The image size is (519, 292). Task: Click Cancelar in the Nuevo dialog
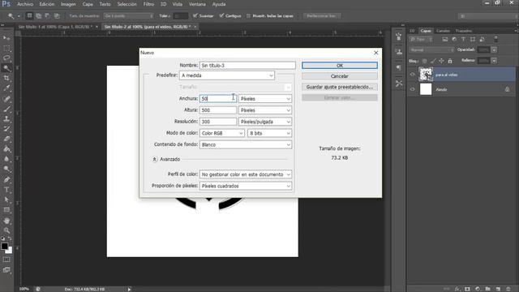pyautogui.click(x=340, y=76)
